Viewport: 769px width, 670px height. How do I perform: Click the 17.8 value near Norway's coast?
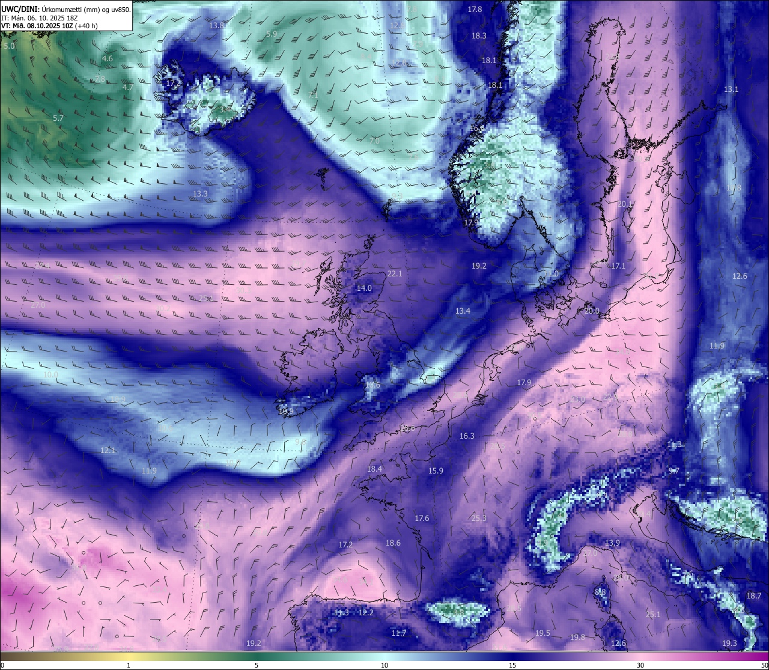(475, 9)
